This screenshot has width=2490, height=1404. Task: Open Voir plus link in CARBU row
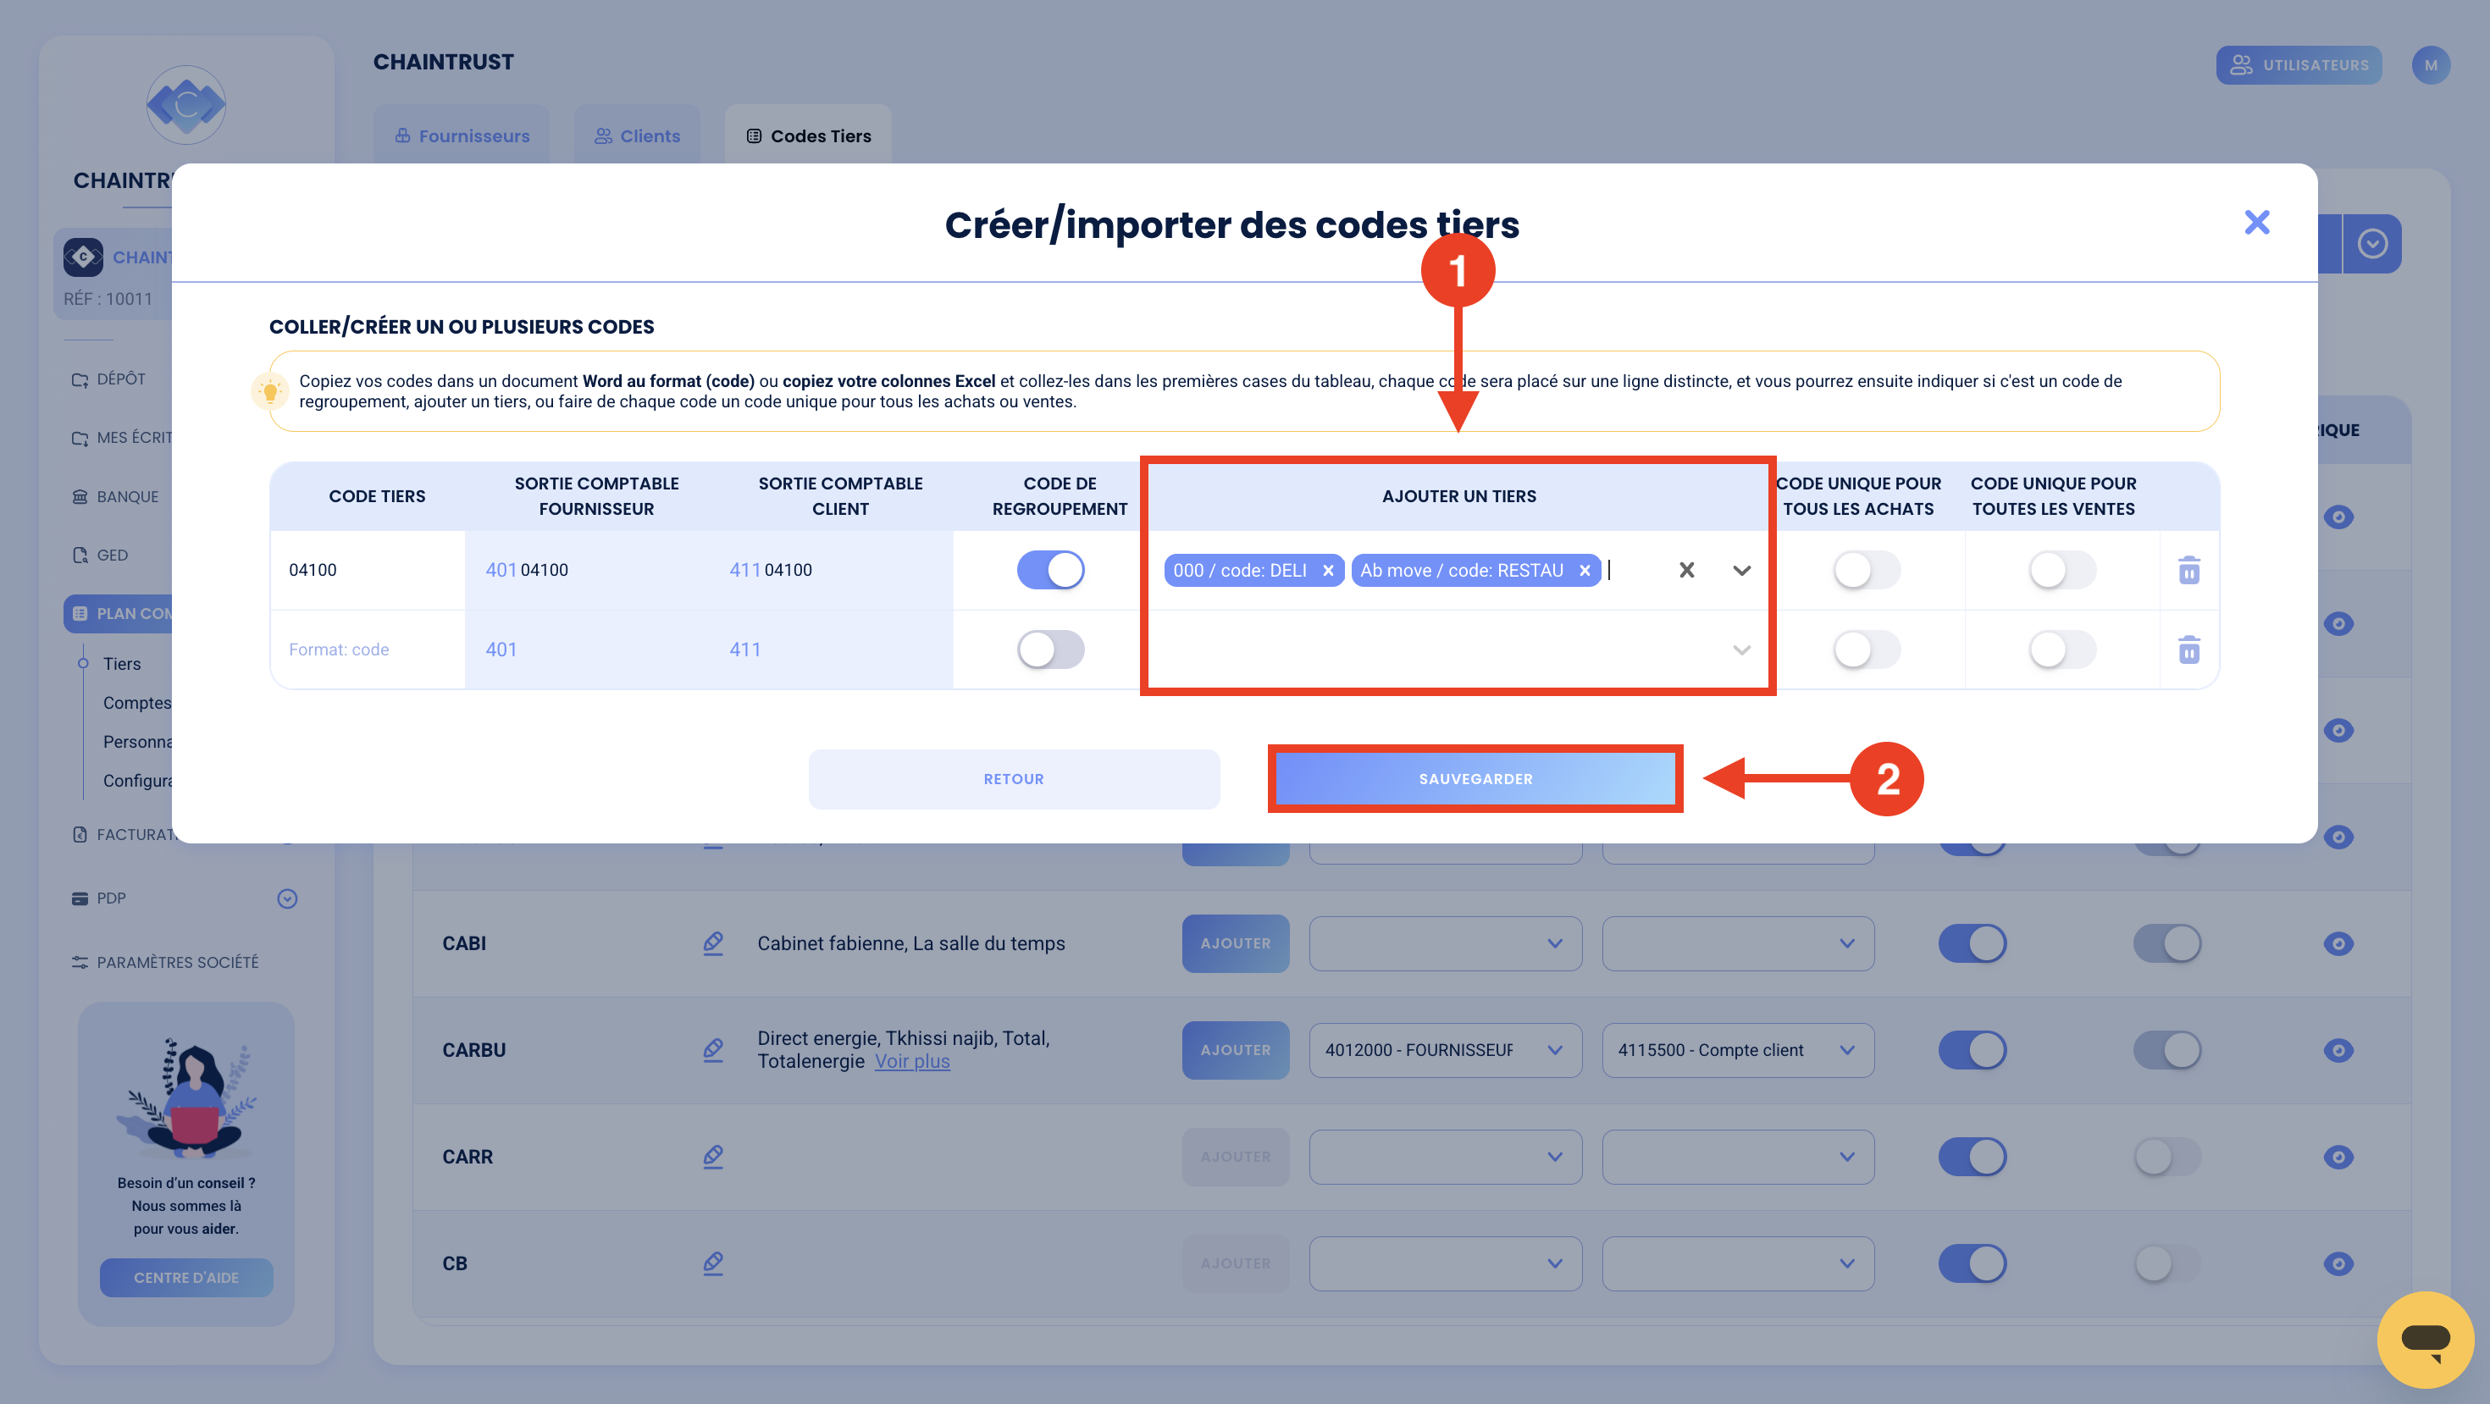pos(912,1061)
